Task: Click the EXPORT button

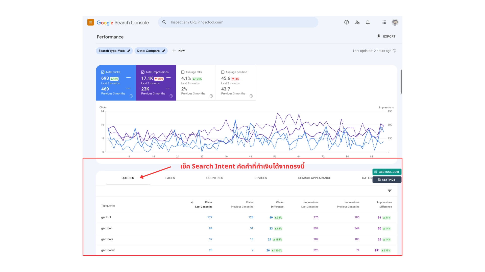Action: click(x=386, y=37)
